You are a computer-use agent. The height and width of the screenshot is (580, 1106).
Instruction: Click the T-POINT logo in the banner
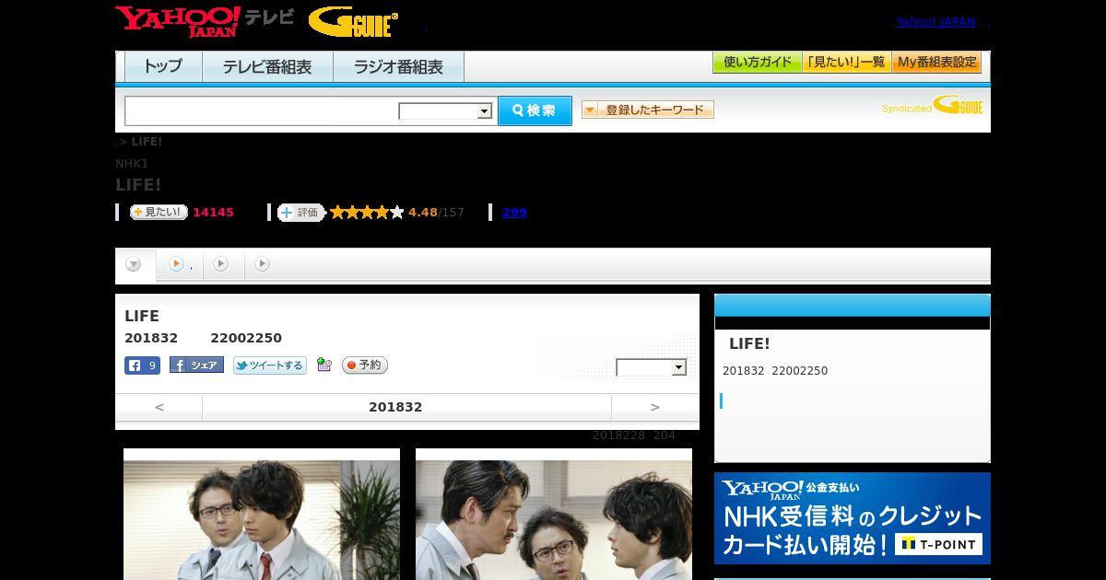point(938,544)
